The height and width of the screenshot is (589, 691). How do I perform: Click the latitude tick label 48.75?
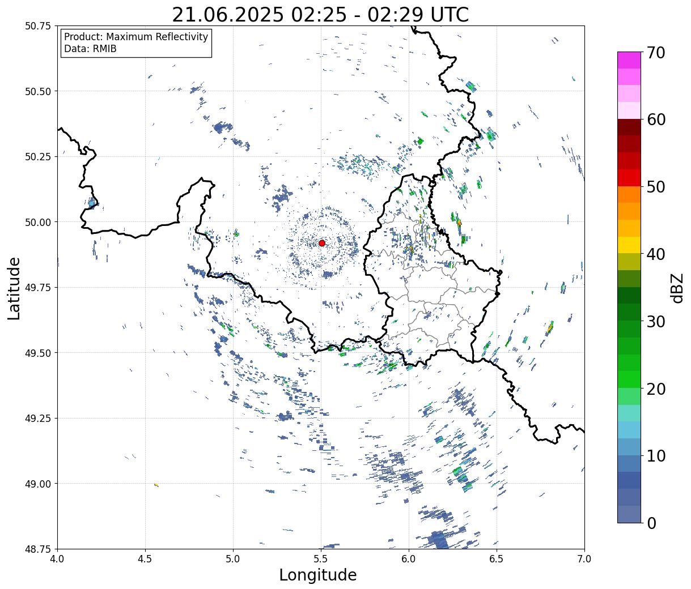coord(37,549)
